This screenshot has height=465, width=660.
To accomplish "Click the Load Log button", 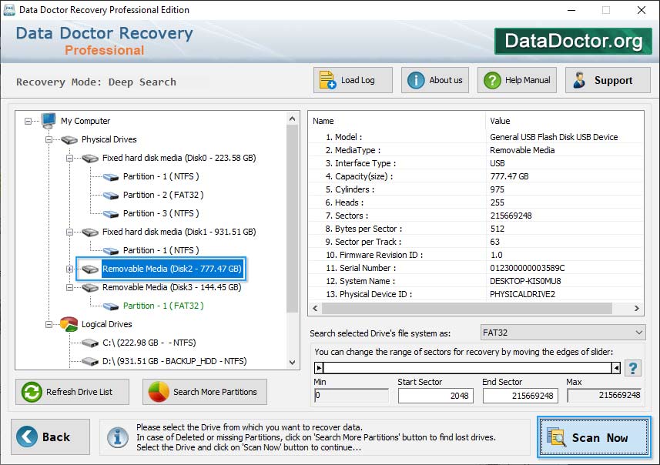I will pos(353,80).
